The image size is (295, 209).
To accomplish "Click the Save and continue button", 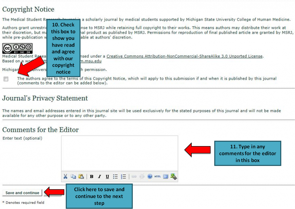I will pyautogui.click(x=22, y=193).
